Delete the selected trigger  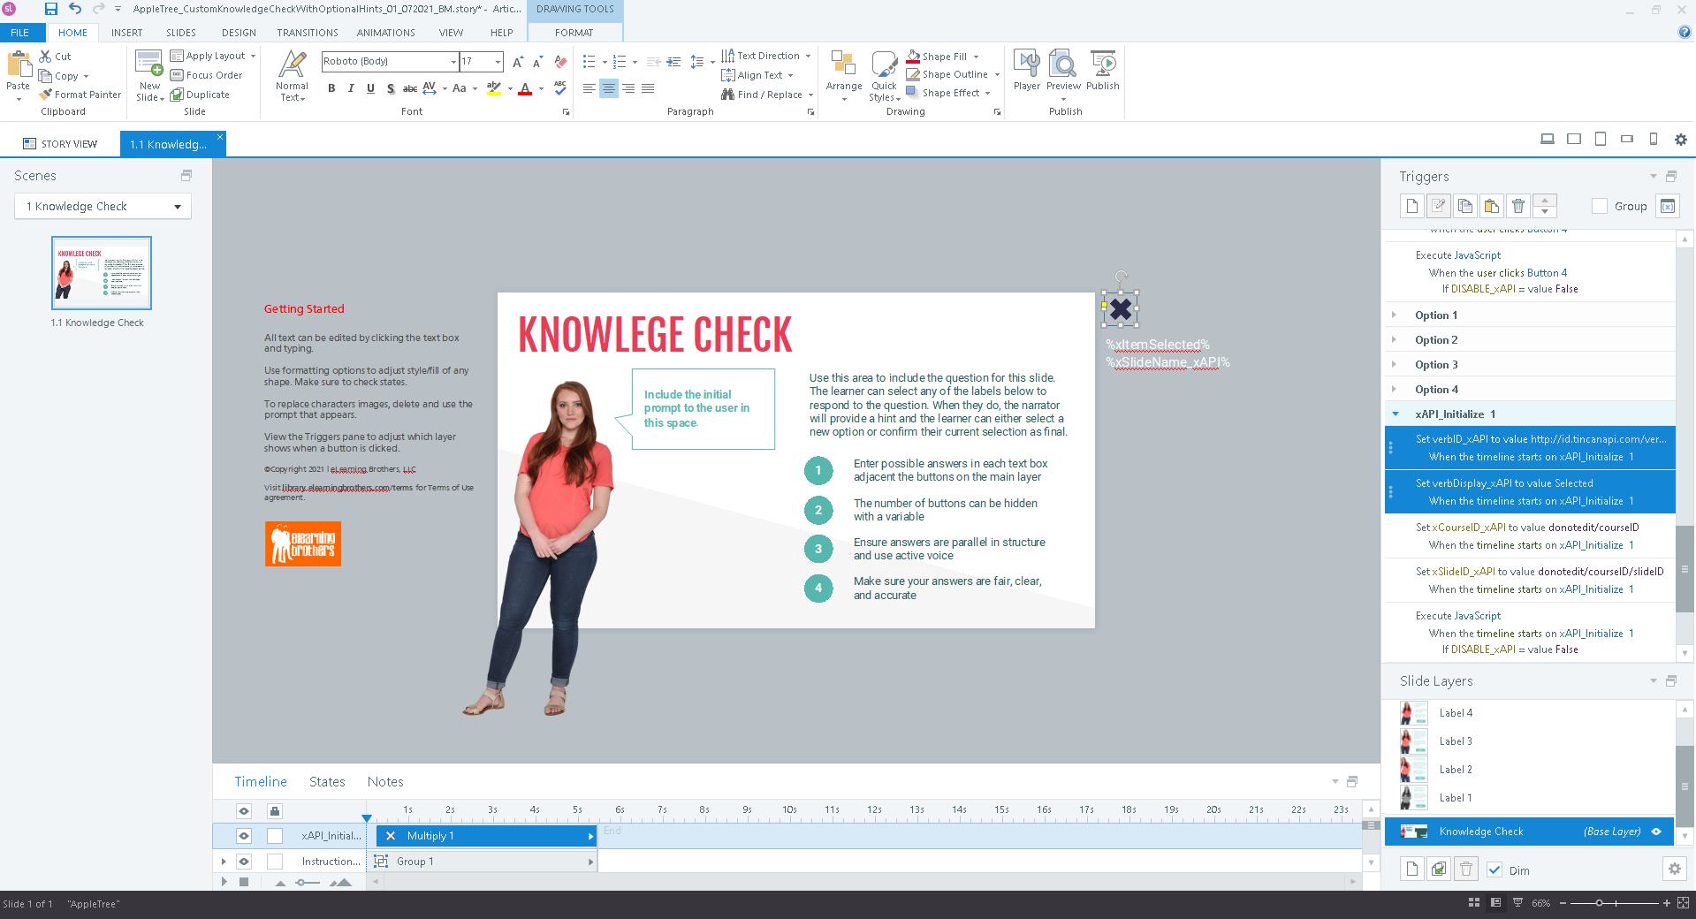(x=1518, y=206)
